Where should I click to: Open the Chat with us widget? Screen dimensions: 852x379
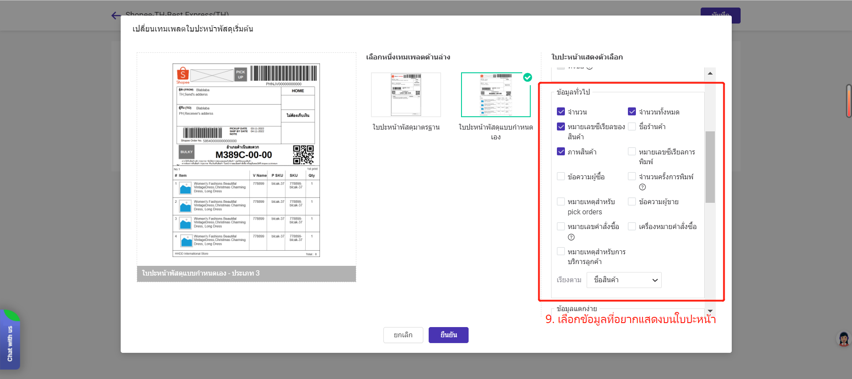(10, 342)
